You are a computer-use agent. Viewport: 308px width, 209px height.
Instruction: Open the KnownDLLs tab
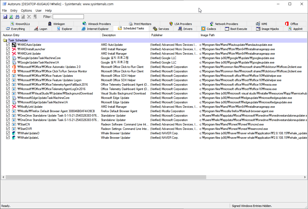pyautogui.click(x=20, y=24)
